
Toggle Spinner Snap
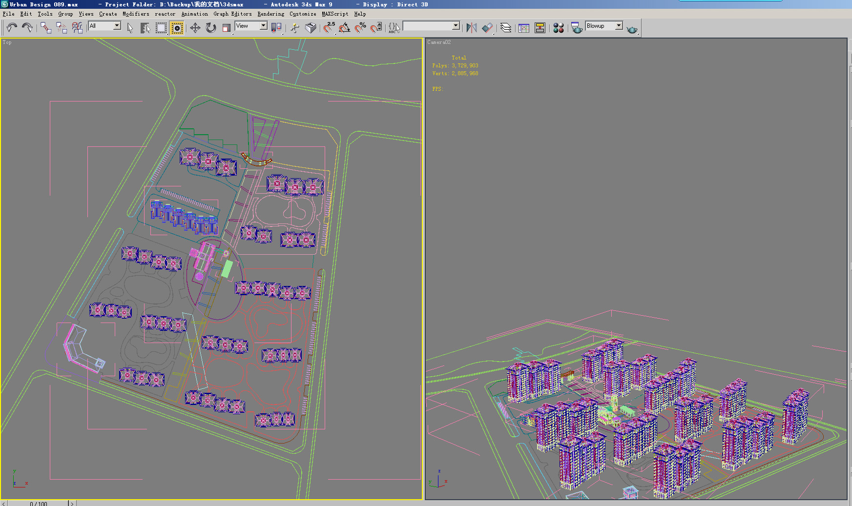(376, 28)
